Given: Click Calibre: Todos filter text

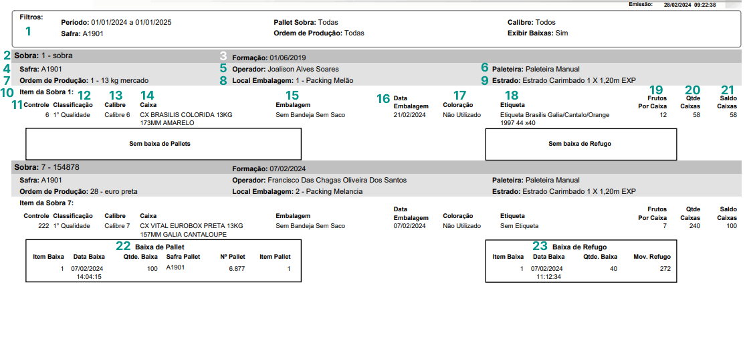Looking at the screenshot, I should pyautogui.click(x=531, y=23).
